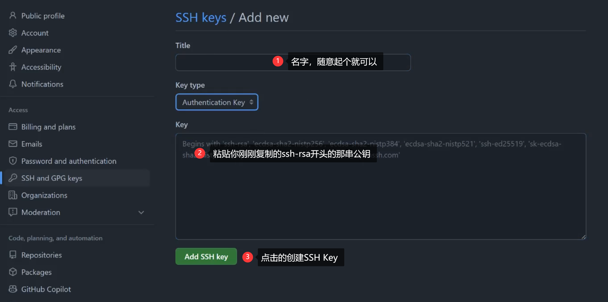Click inside the Key text area
608x302 pixels.
(x=381, y=186)
